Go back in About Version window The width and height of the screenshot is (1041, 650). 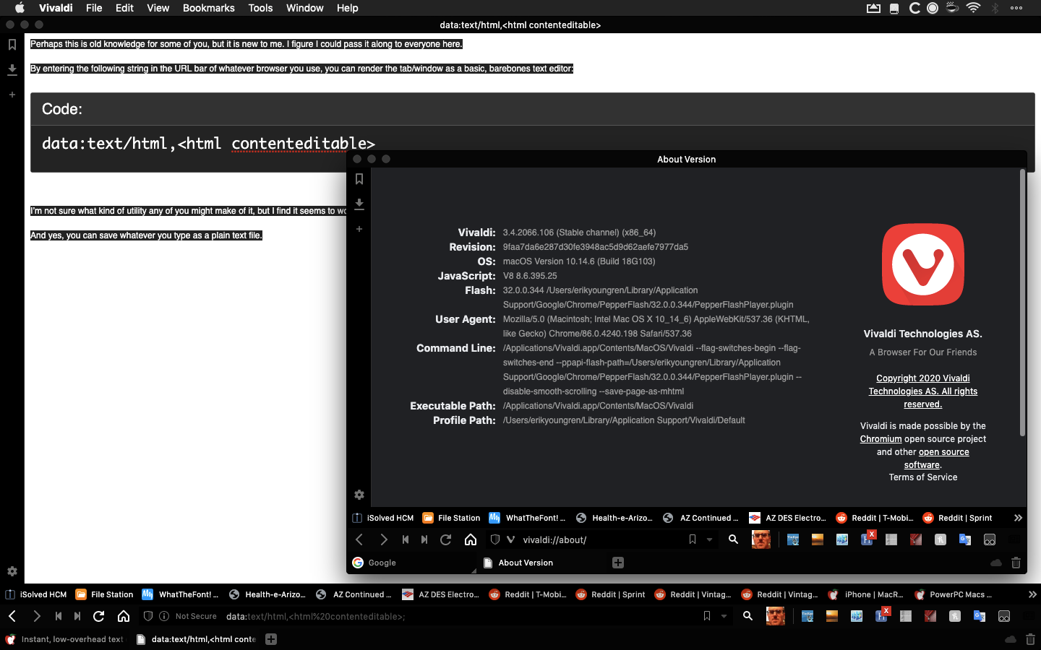pyautogui.click(x=359, y=539)
